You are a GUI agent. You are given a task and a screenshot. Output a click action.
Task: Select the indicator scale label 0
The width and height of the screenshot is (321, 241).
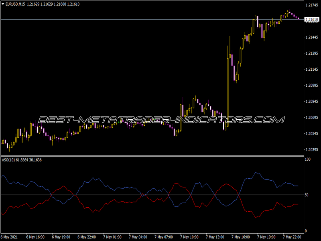pyautogui.click(x=306, y=231)
